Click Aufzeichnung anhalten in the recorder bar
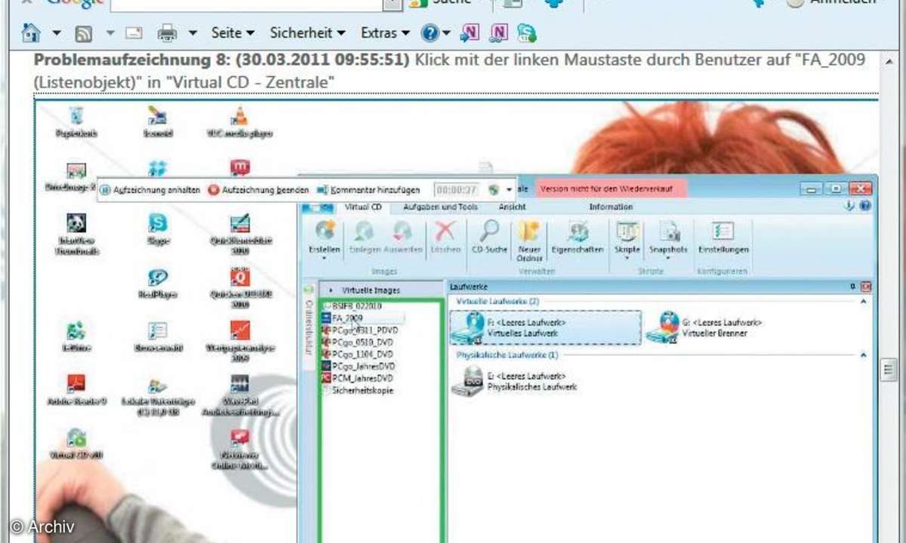This screenshot has width=906, height=543. (x=151, y=190)
